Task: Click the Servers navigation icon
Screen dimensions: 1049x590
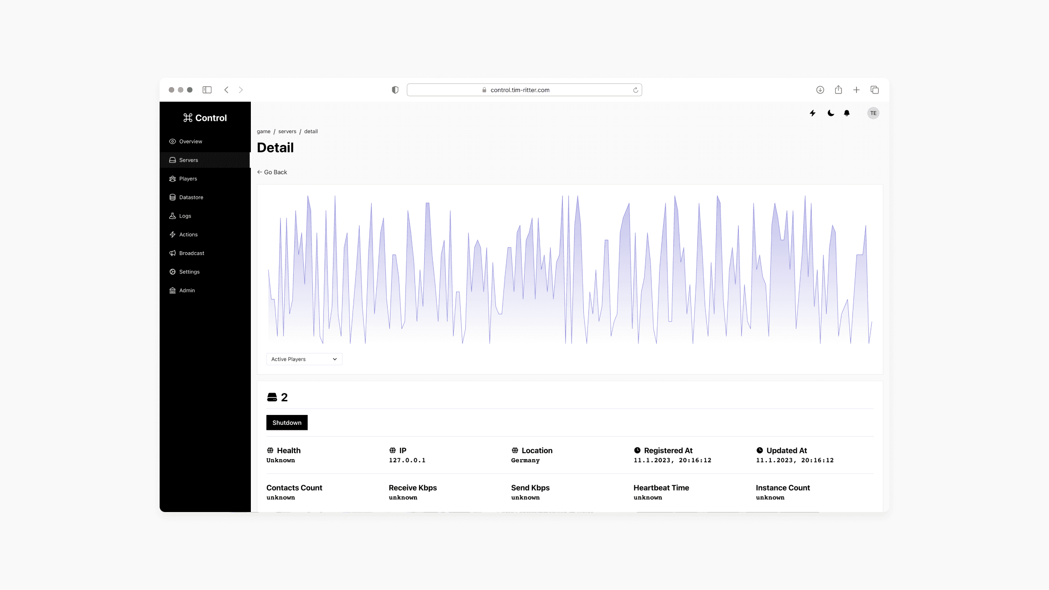Action: (172, 160)
